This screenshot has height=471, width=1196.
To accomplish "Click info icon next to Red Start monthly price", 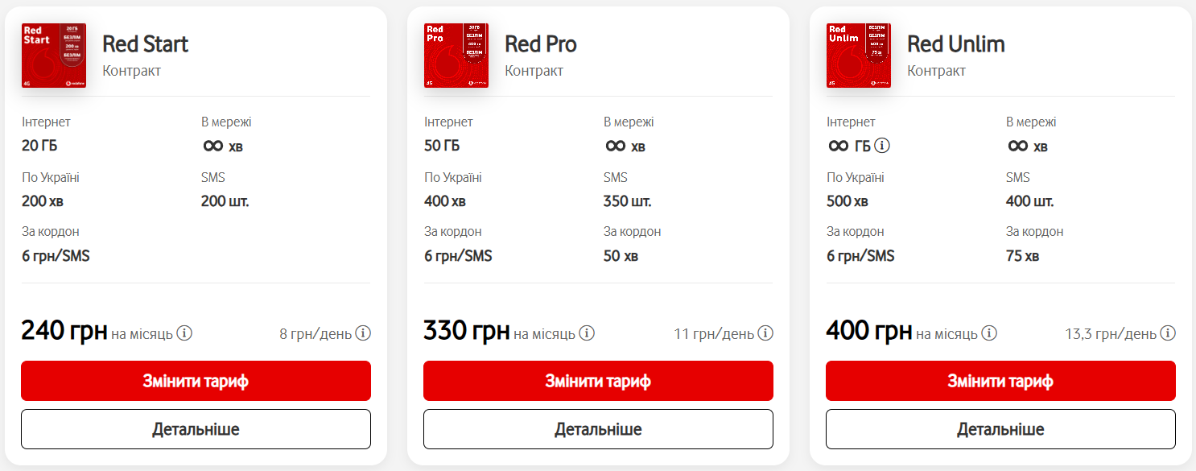I will click(x=184, y=333).
